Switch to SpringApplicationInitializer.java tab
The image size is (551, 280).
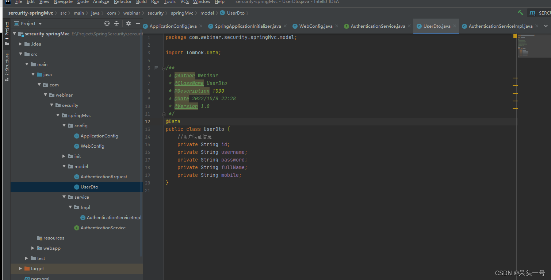(248, 26)
